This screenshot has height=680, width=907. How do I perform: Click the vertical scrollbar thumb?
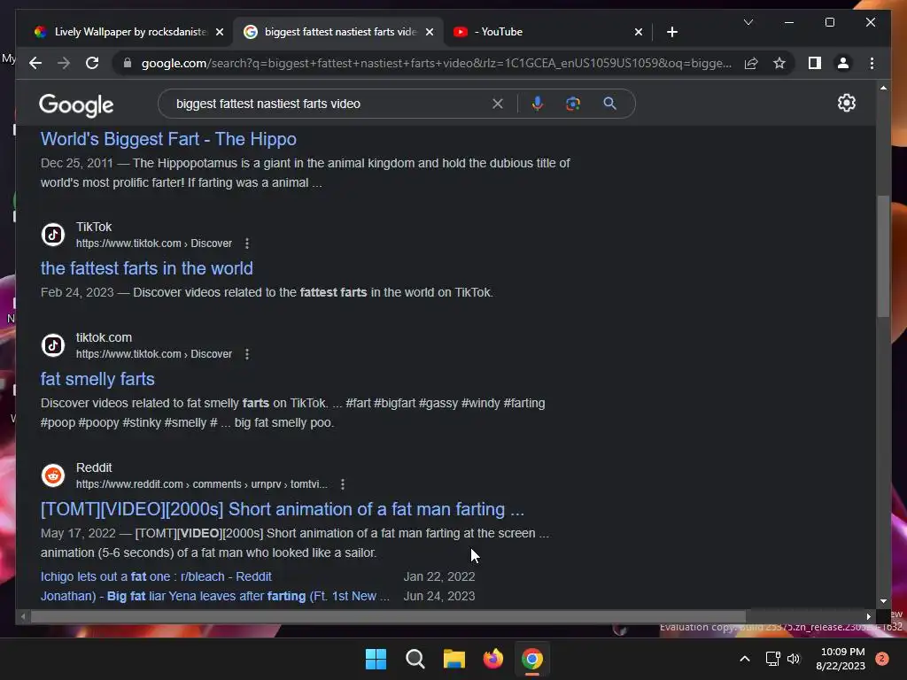pos(883,256)
